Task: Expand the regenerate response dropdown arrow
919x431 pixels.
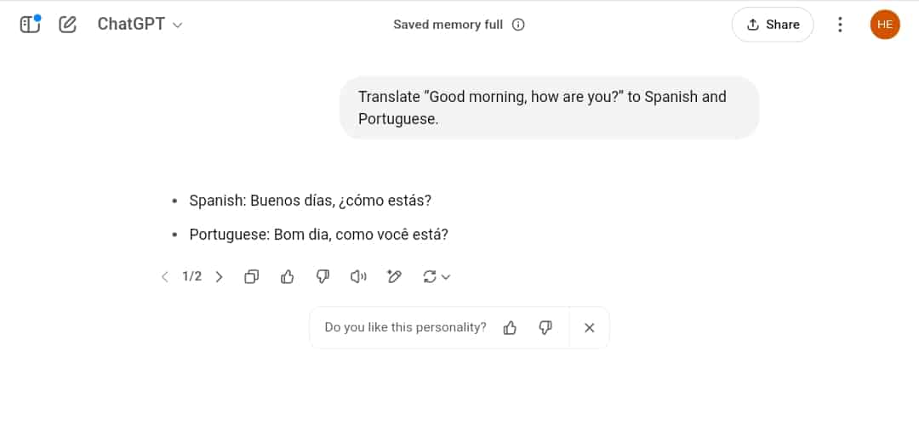Action: coord(445,277)
